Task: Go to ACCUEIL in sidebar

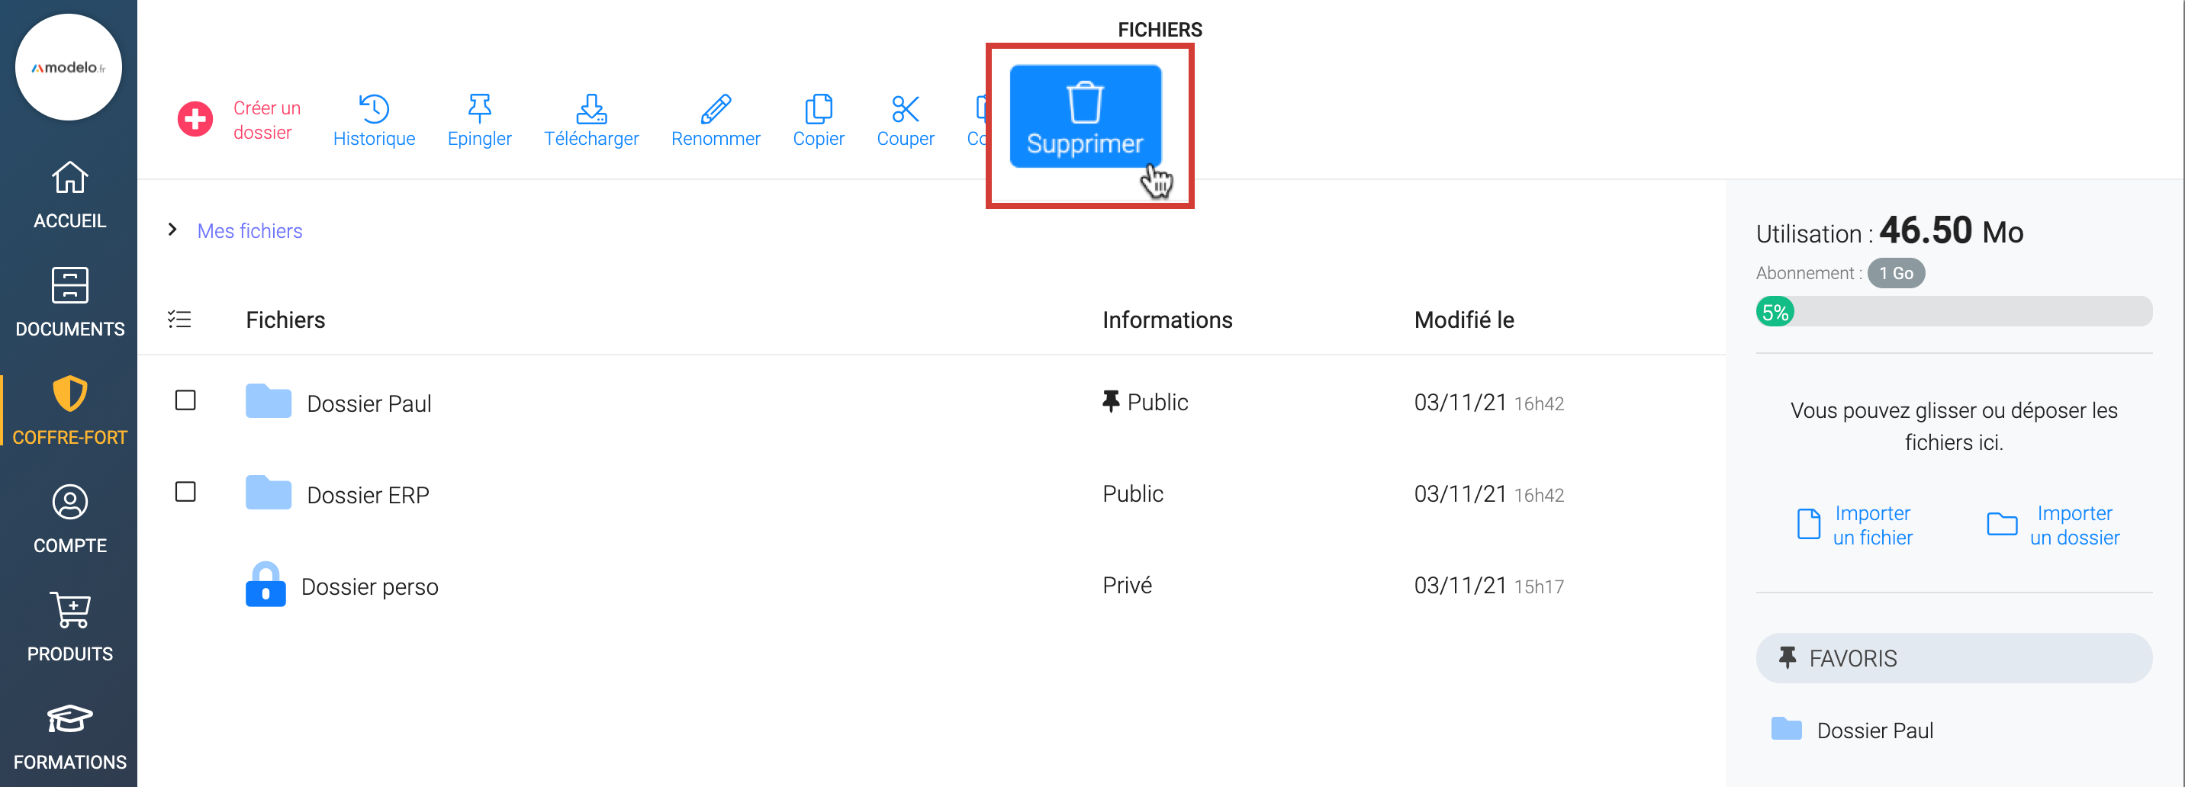Action: click(69, 195)
